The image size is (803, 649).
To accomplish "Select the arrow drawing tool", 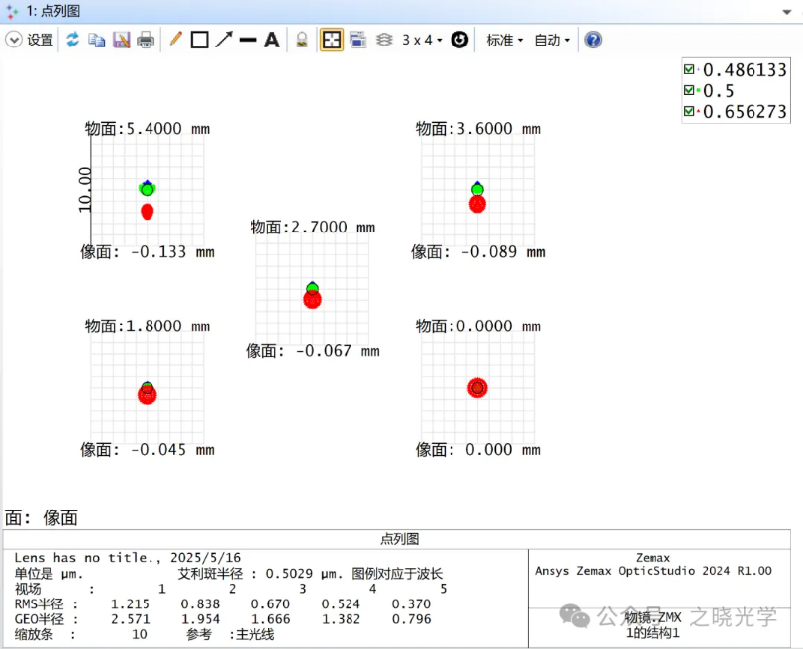I will pyautogui.click(x=224, y=40).
